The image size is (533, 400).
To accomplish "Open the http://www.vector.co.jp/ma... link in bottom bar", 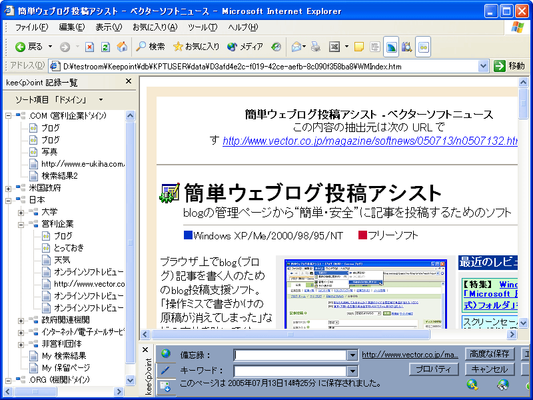I will (410, 355).
